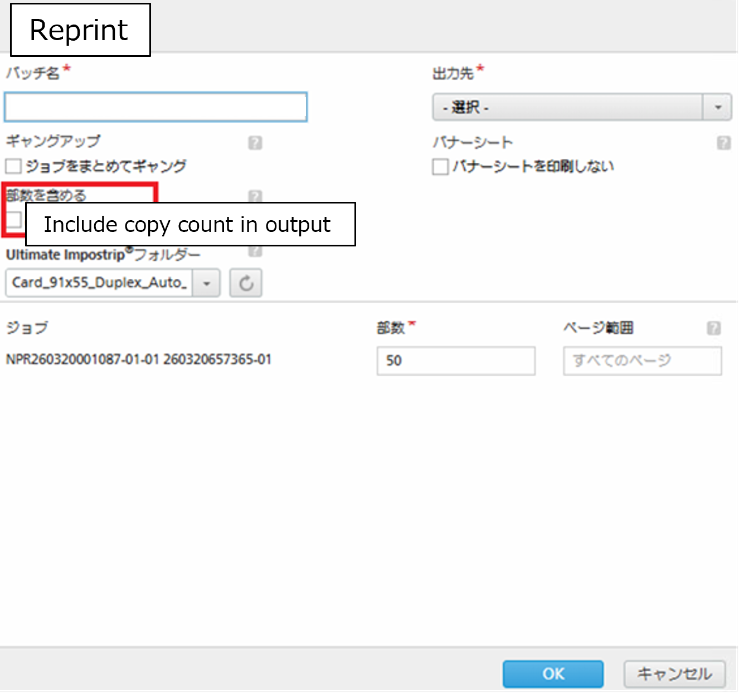Click the help icon beside ギャングアップ

pyautogui.click(x=255, y=143)
